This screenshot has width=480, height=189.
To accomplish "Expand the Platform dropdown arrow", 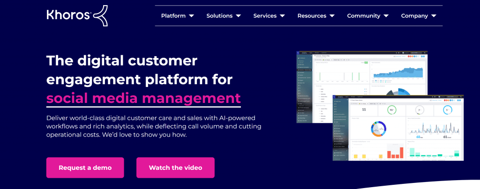I will 191,16.
